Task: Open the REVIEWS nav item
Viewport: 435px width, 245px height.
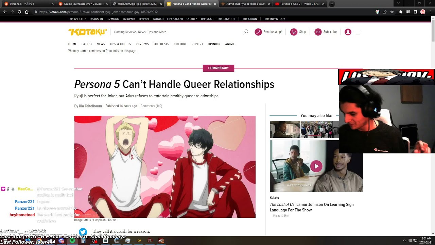Action: click(x=142, y=44)
